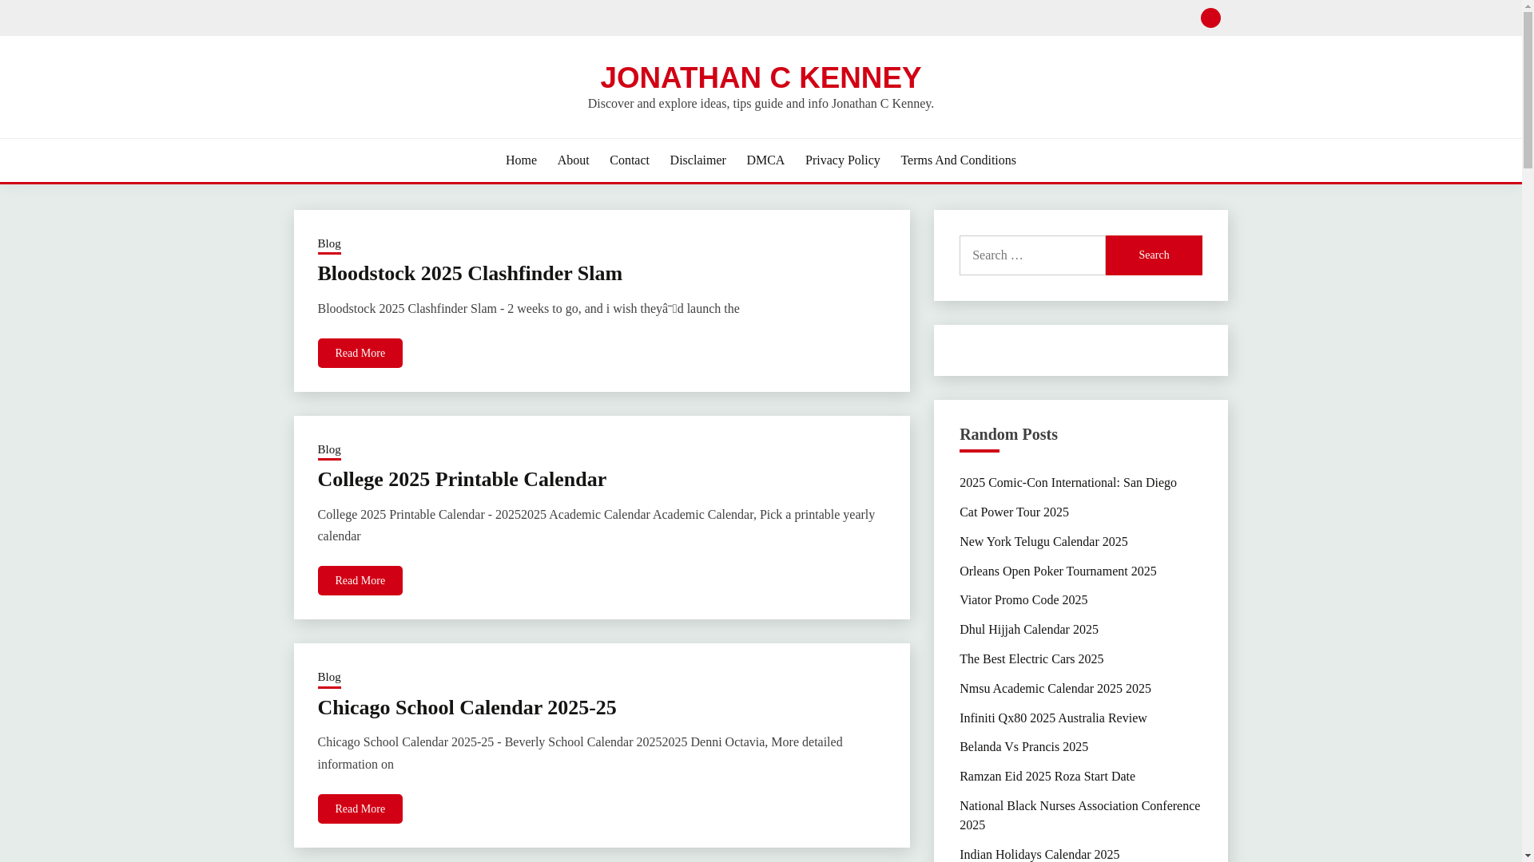Open Viator Promo Code 2025 link
This screenshot has height=862, width=1534.
click(1023, 600)
